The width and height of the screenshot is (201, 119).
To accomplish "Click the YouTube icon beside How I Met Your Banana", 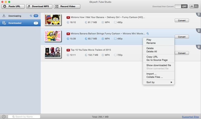I will [68, 17].
